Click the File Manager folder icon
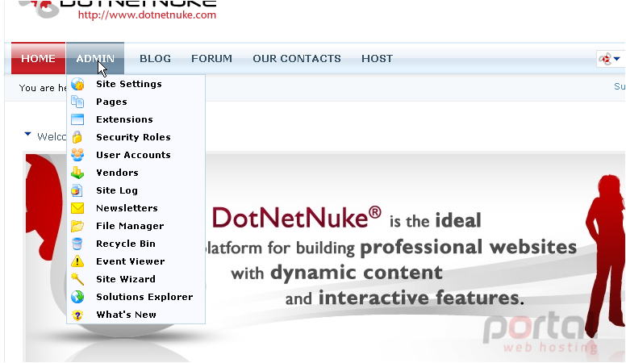The width and height of the screenshot is (626, 363). (x=77, y=226)
